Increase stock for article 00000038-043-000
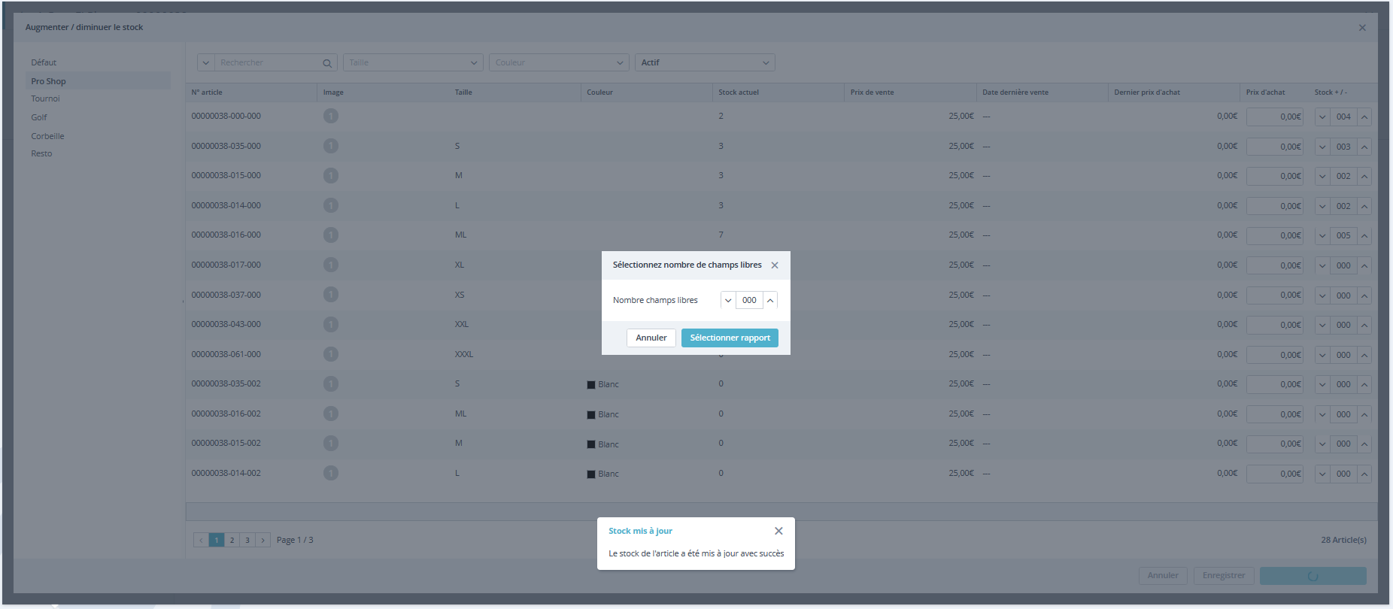 click(1364, 325)
